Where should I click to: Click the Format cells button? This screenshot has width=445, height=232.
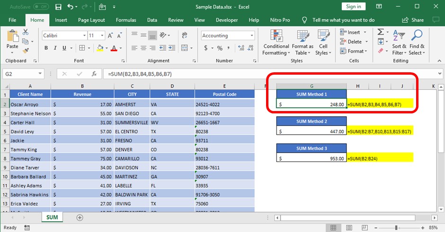point(354,51)
